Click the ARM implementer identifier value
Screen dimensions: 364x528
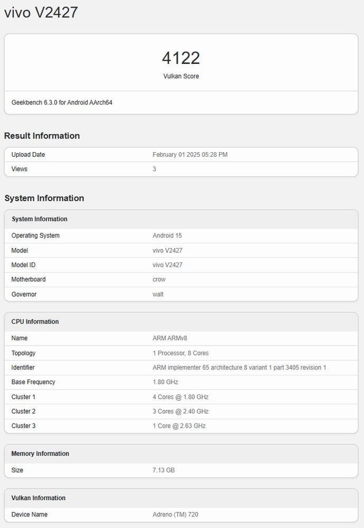(x=239, y=367)
